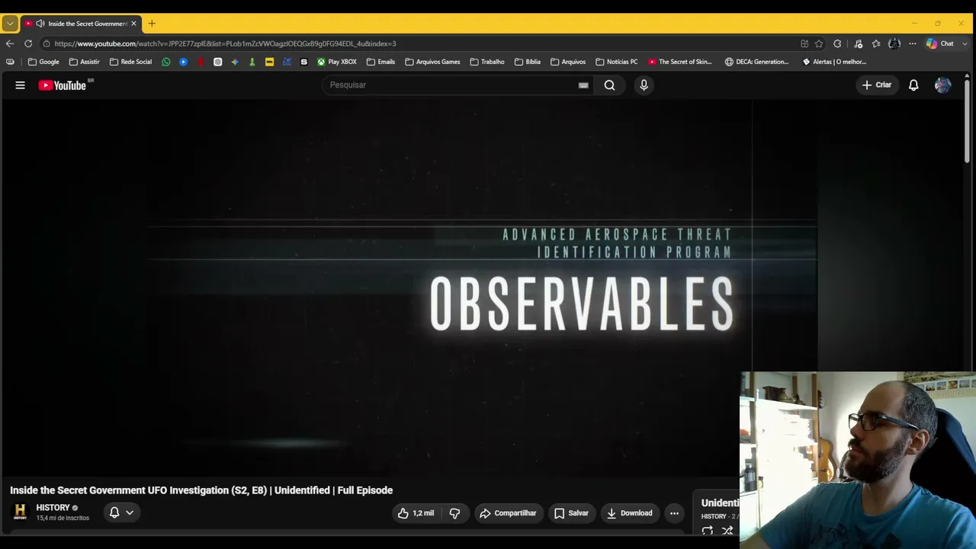Open browser settings and more menu
Viewport: 976px width, 549px height.
[x=912, y=43]
